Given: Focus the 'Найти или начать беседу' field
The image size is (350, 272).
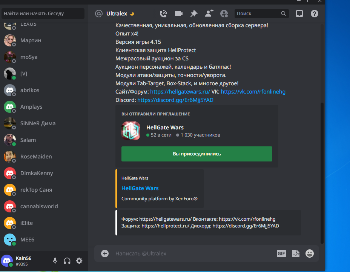Looking at the screenshot, I should pyautogui.click(x=43, y=14).
